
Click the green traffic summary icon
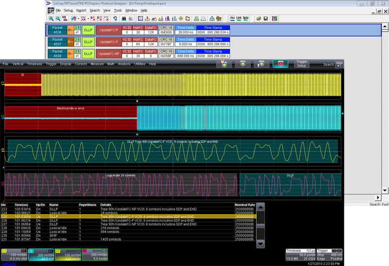pos(196,19)
